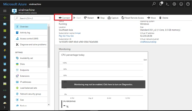
Task: Click the Move toolbar button
Action: click(x=151, y=18)
